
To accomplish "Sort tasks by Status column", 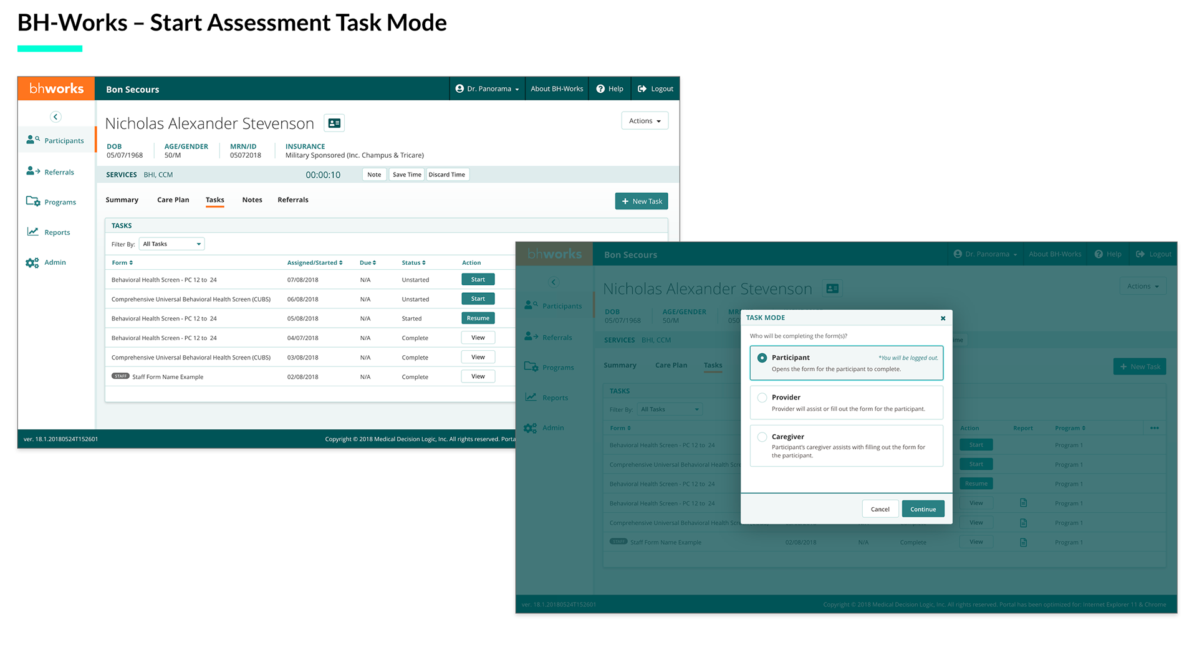I will point(413,263).
